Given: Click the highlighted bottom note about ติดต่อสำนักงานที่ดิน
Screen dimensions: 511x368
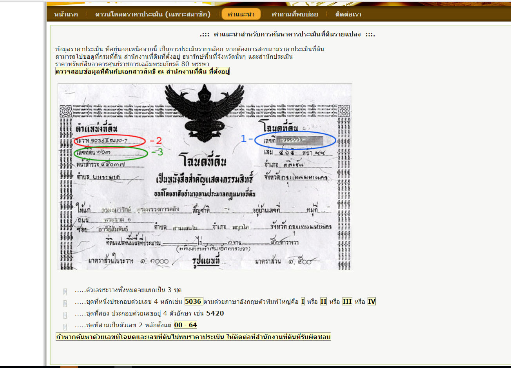Looking at the screenshot, I should 193,337.
